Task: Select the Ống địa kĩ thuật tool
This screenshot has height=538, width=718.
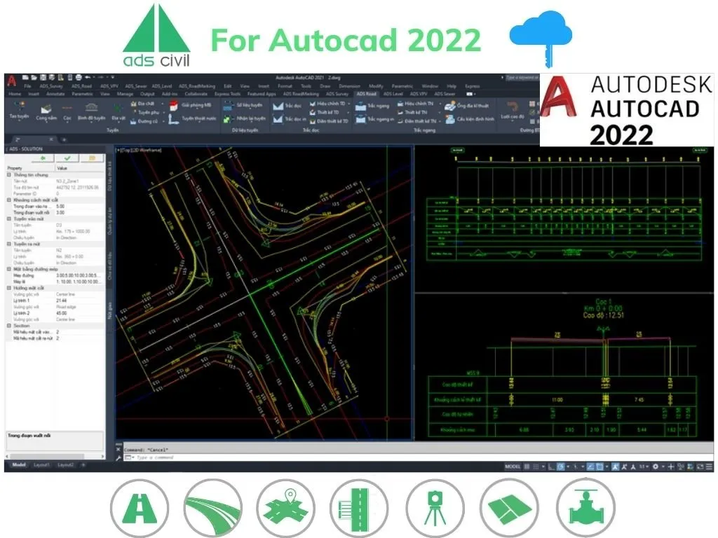Action: pos(449,106)
